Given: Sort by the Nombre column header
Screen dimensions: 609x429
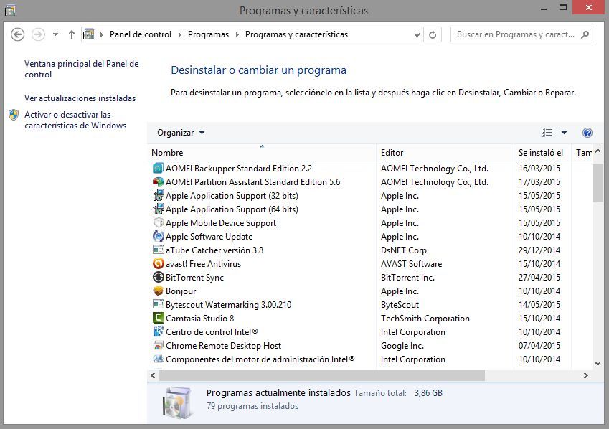Looking at the screenshot, I should [x=262, y=153].
